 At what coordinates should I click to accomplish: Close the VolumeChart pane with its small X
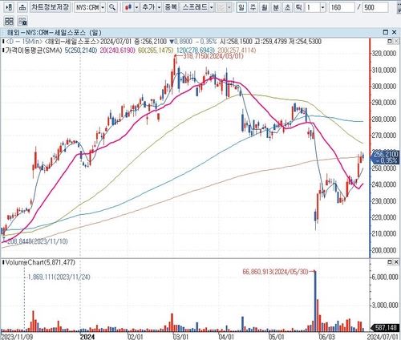tap(395, 262)
